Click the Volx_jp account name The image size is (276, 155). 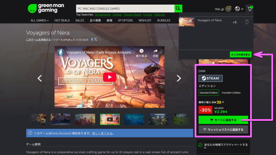[x=219, y=9]
